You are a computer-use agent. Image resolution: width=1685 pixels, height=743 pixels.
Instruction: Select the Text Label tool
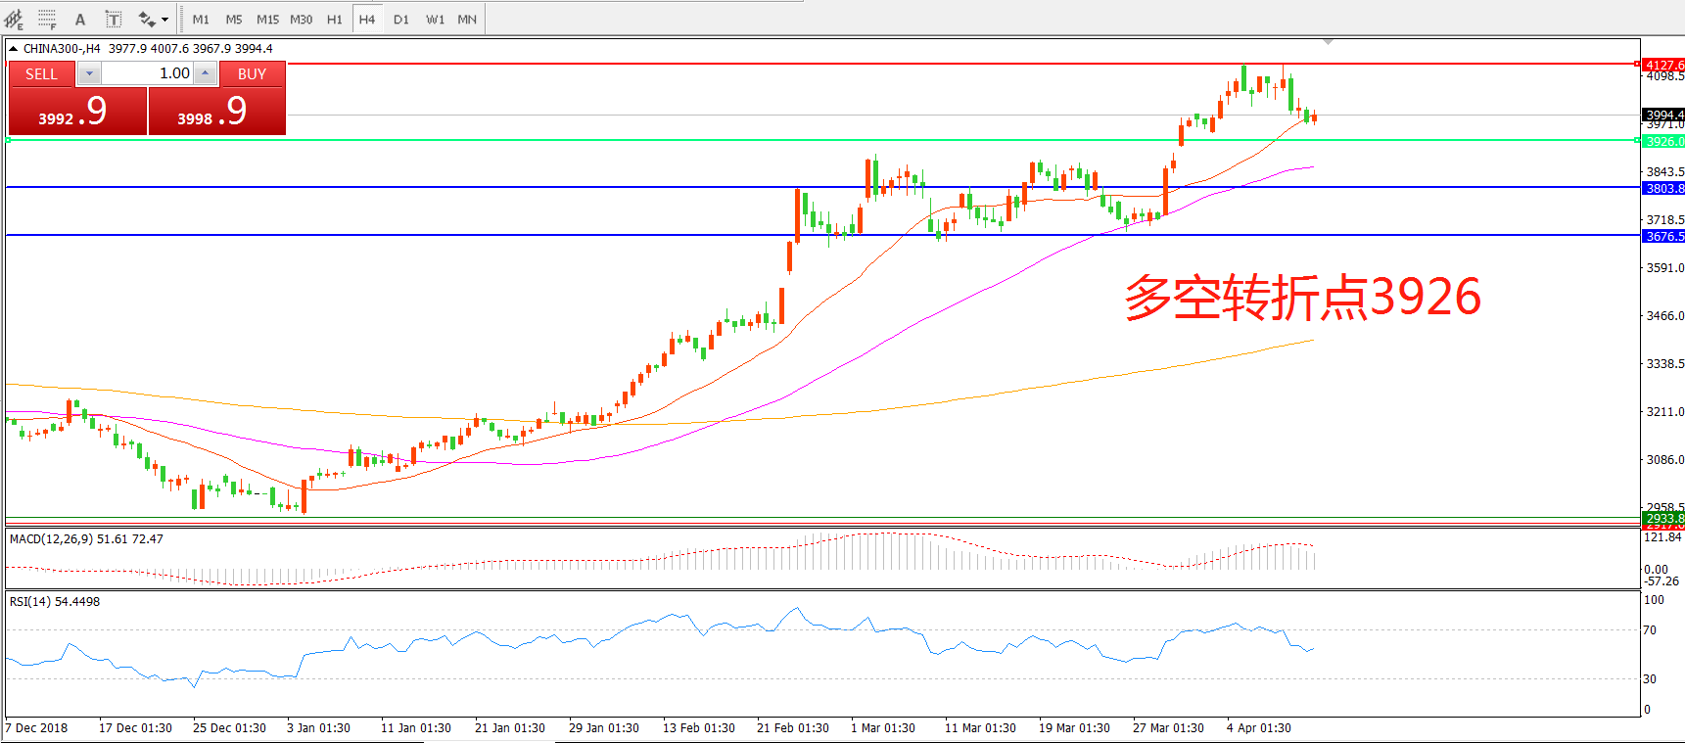(114, 19)
